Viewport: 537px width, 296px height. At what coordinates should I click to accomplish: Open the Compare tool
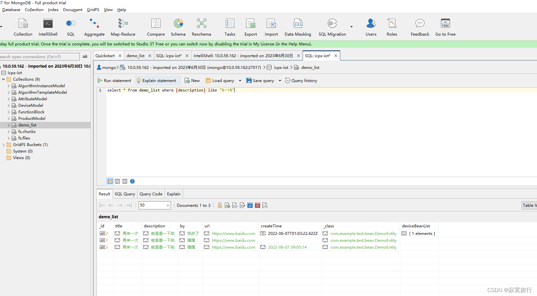coord(156,27)
